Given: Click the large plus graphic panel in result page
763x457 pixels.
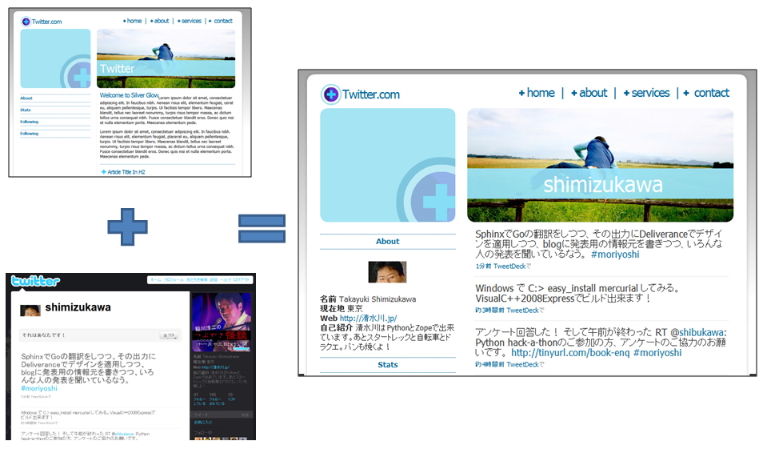Looking at the screenshot, I should point(388,165).
